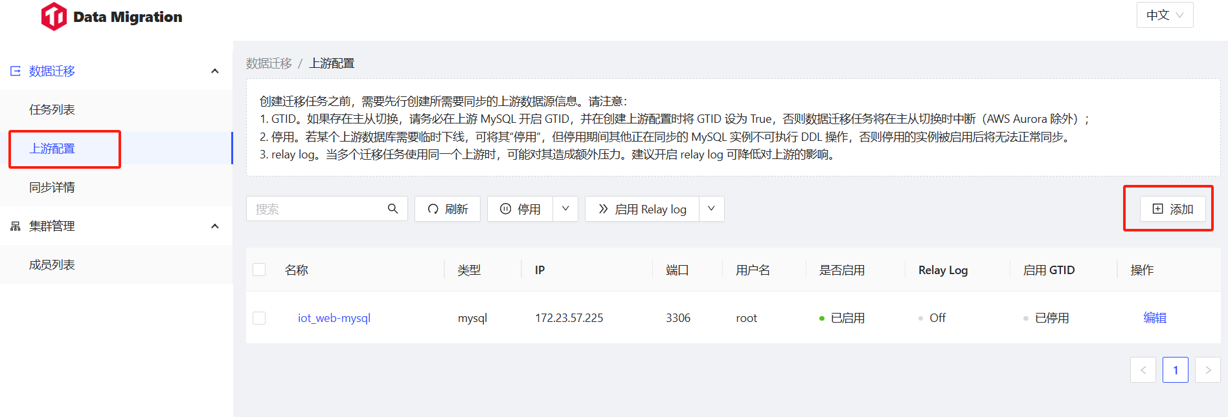Open 任务列表 in the sidebar
Viewport: 1228px width, 417px height.
pos(52,110)
